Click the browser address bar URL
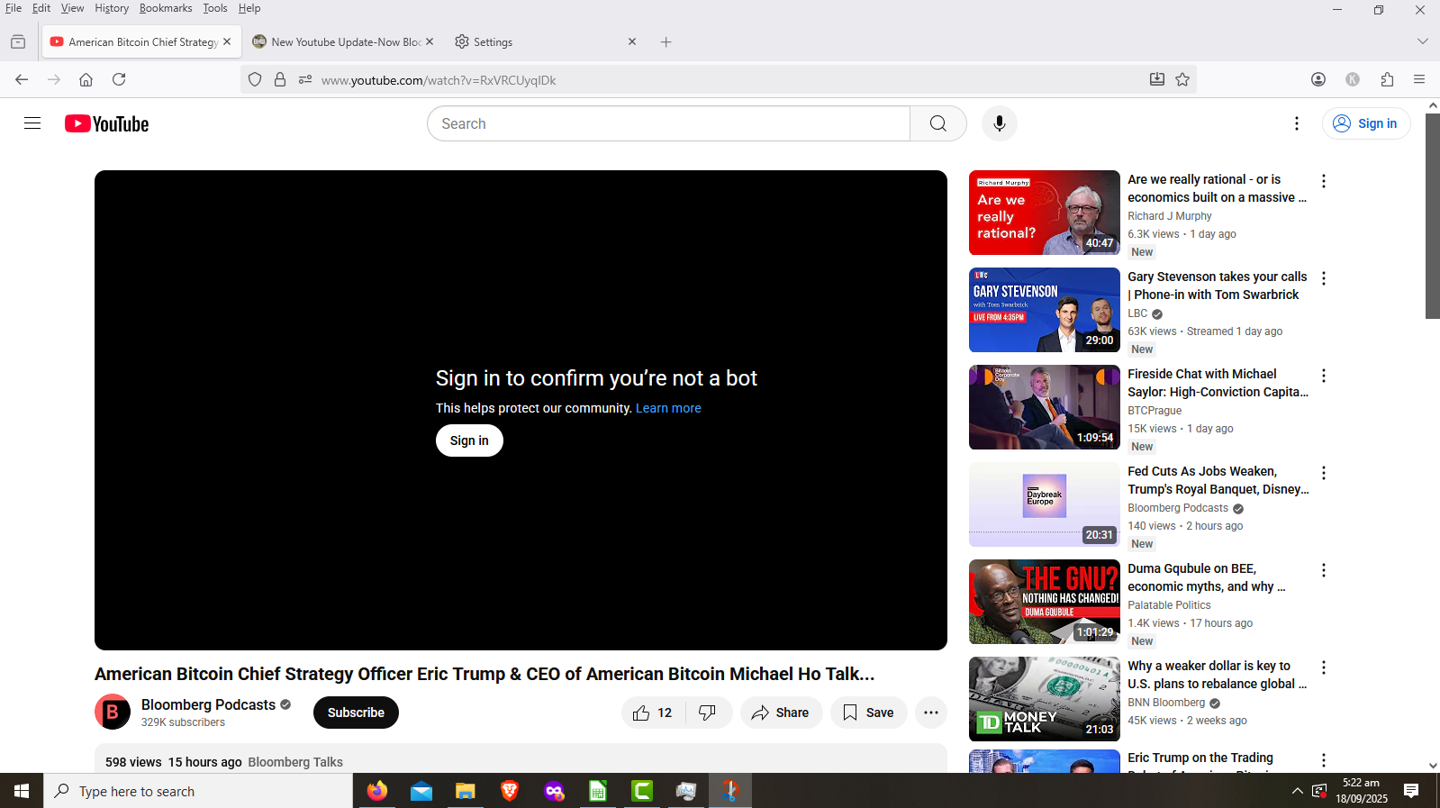Screen dimensions: 1440x808 (439, 80)
